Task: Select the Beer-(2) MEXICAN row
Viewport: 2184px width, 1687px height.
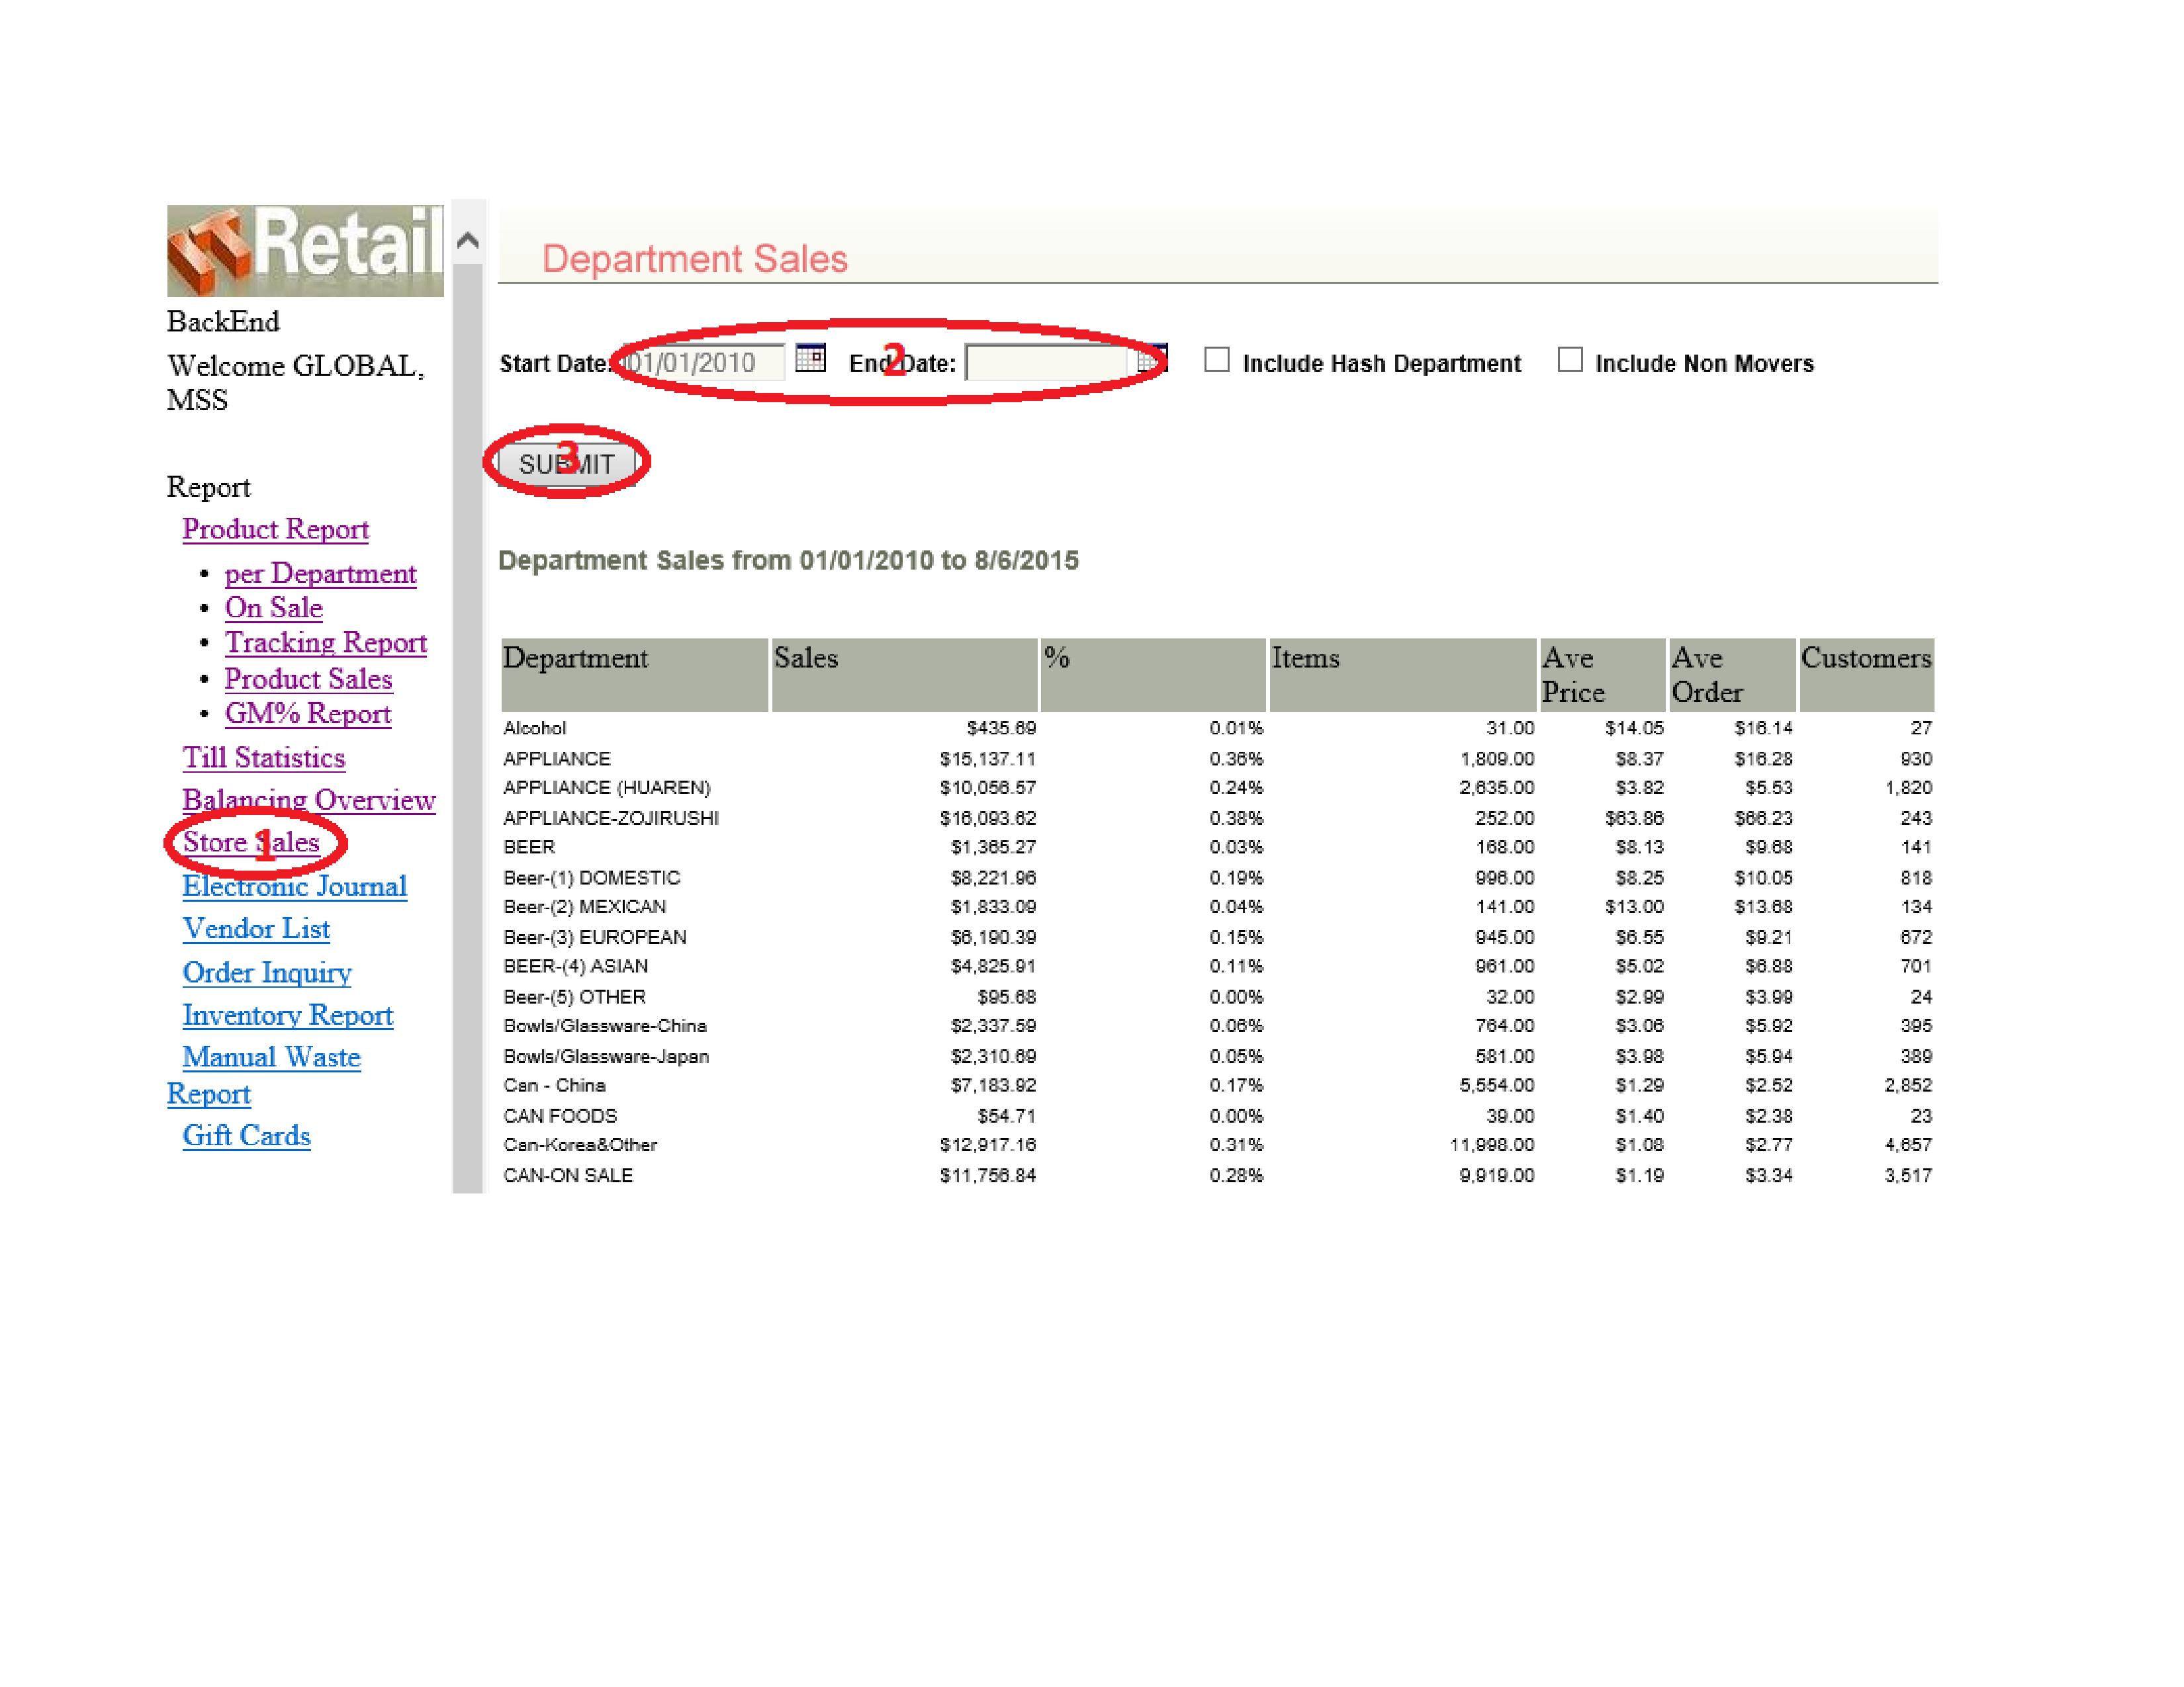Action: click(x=1218, y=908)
